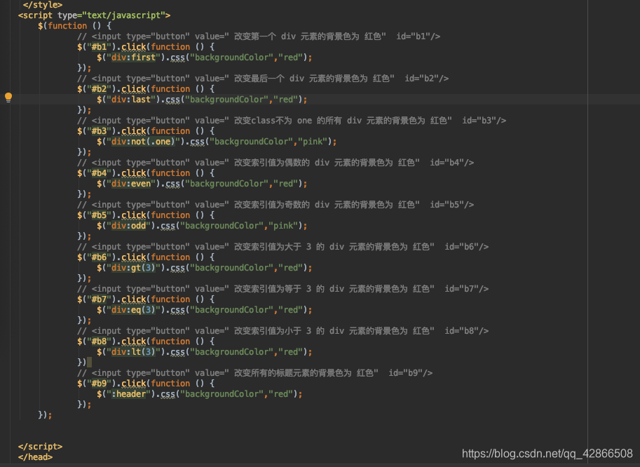The image size is (640, 467).
Task: Click the comment line with id="b4"
Action: click(275, 163)
